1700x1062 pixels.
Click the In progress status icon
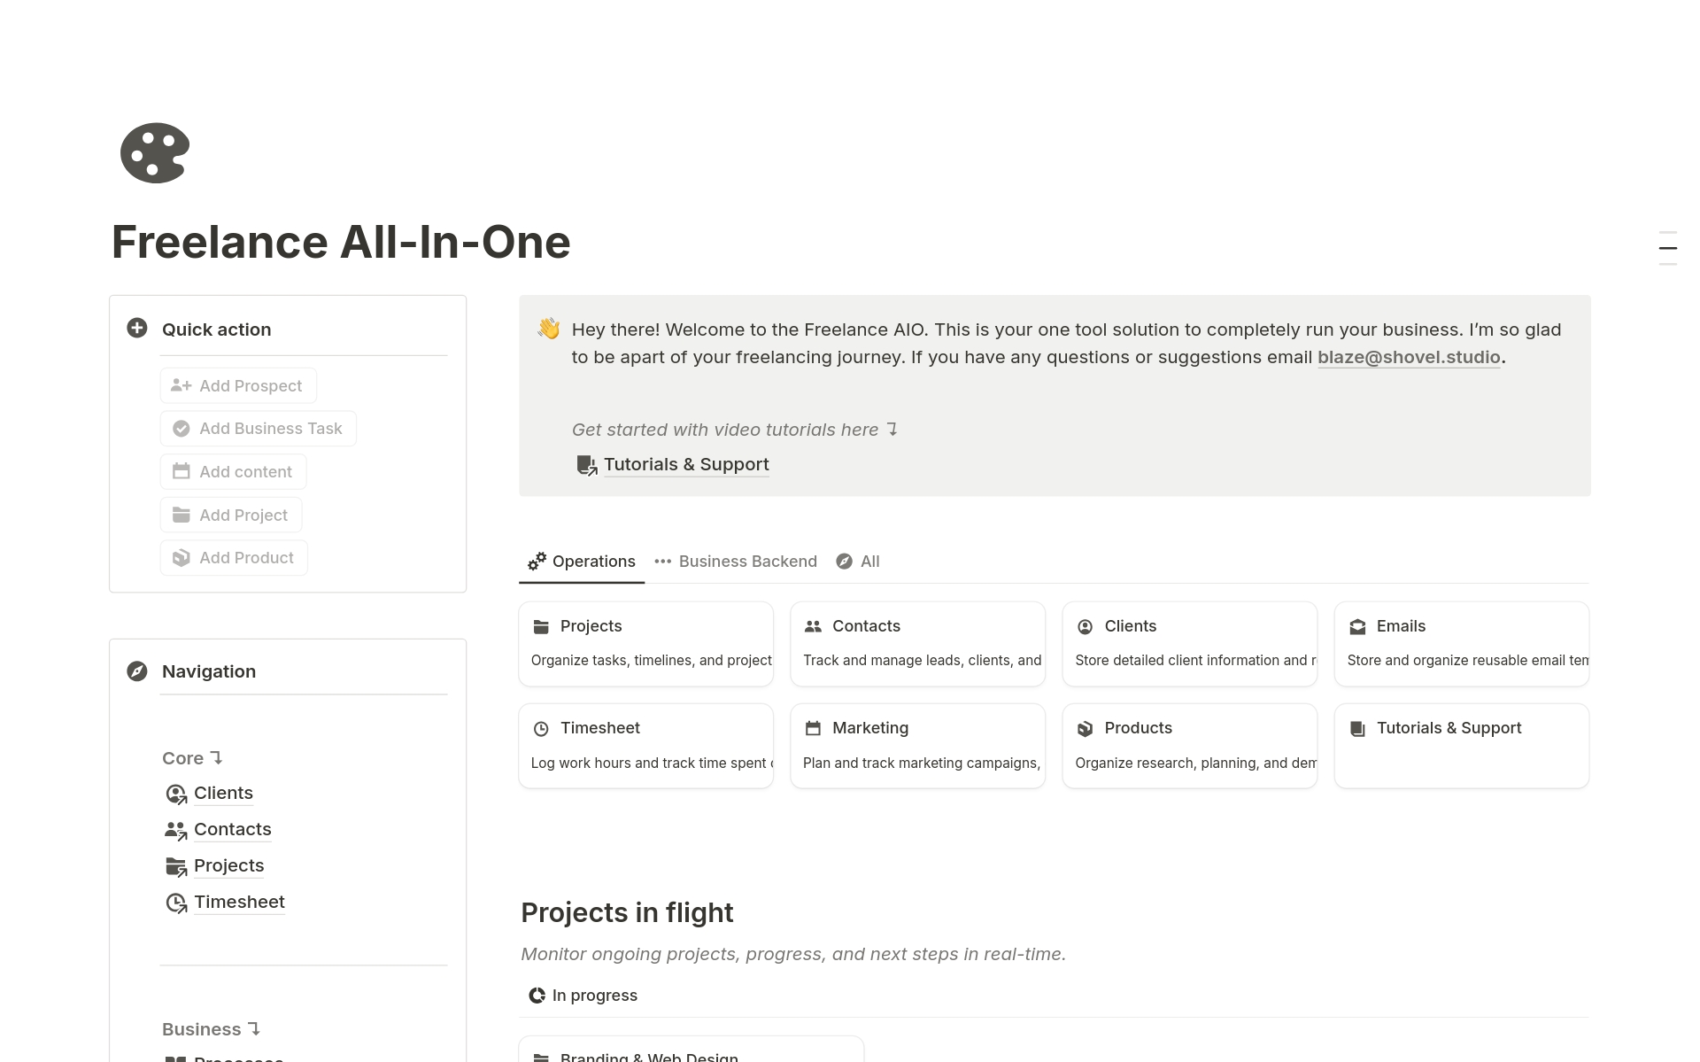[537, 996]
